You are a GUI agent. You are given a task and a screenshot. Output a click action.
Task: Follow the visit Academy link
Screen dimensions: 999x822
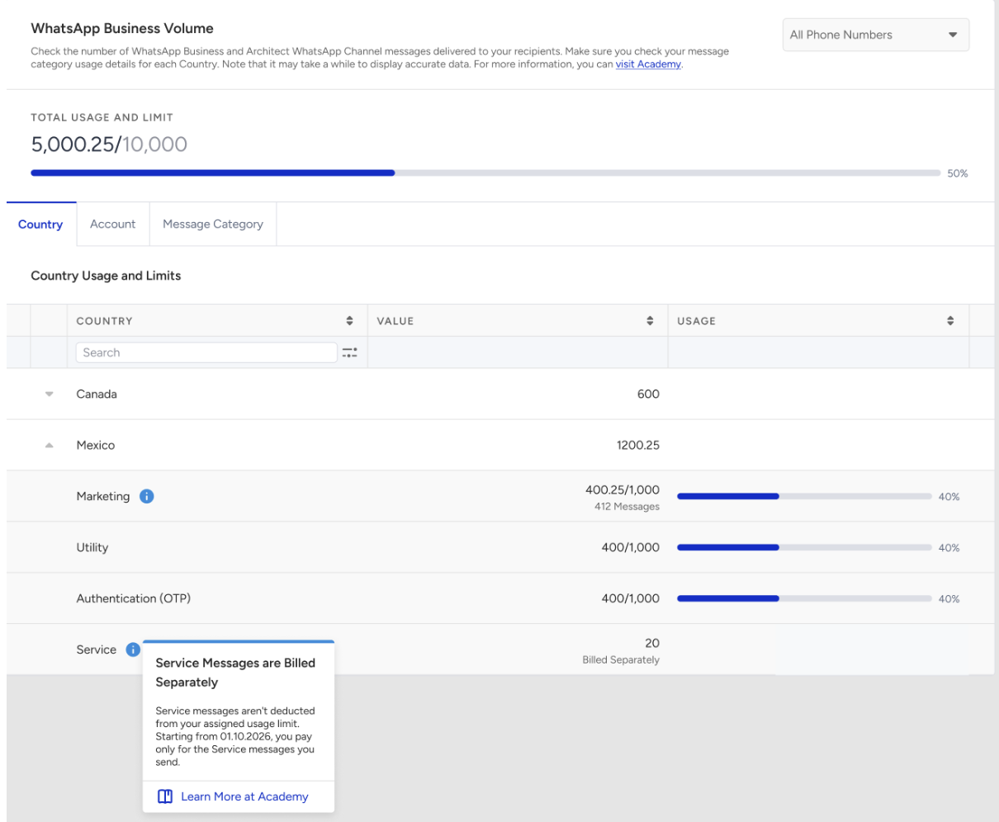click(648, 64)
